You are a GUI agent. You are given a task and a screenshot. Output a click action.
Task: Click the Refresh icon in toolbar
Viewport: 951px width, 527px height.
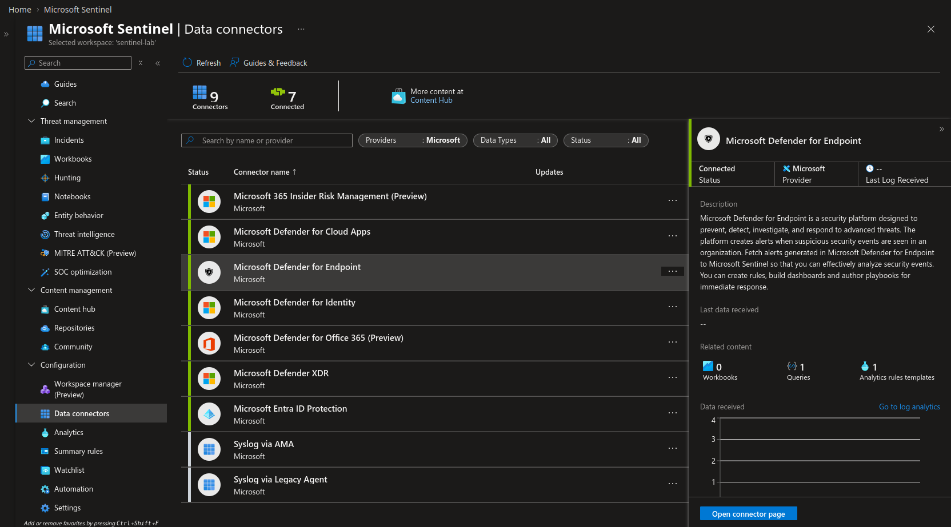point(187,63)
